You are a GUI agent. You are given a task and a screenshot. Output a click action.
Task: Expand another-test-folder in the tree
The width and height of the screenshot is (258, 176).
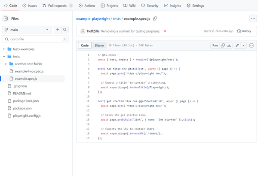coord(6,64)
